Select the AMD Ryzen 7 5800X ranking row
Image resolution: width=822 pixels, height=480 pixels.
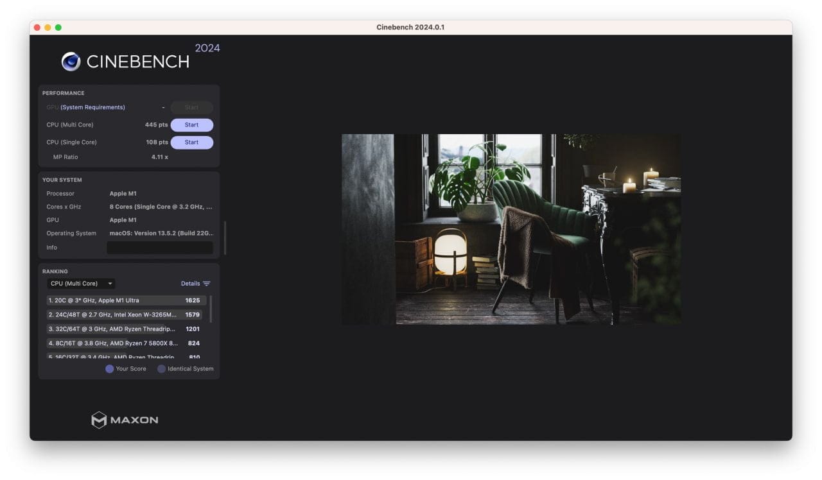coord(125,343)
